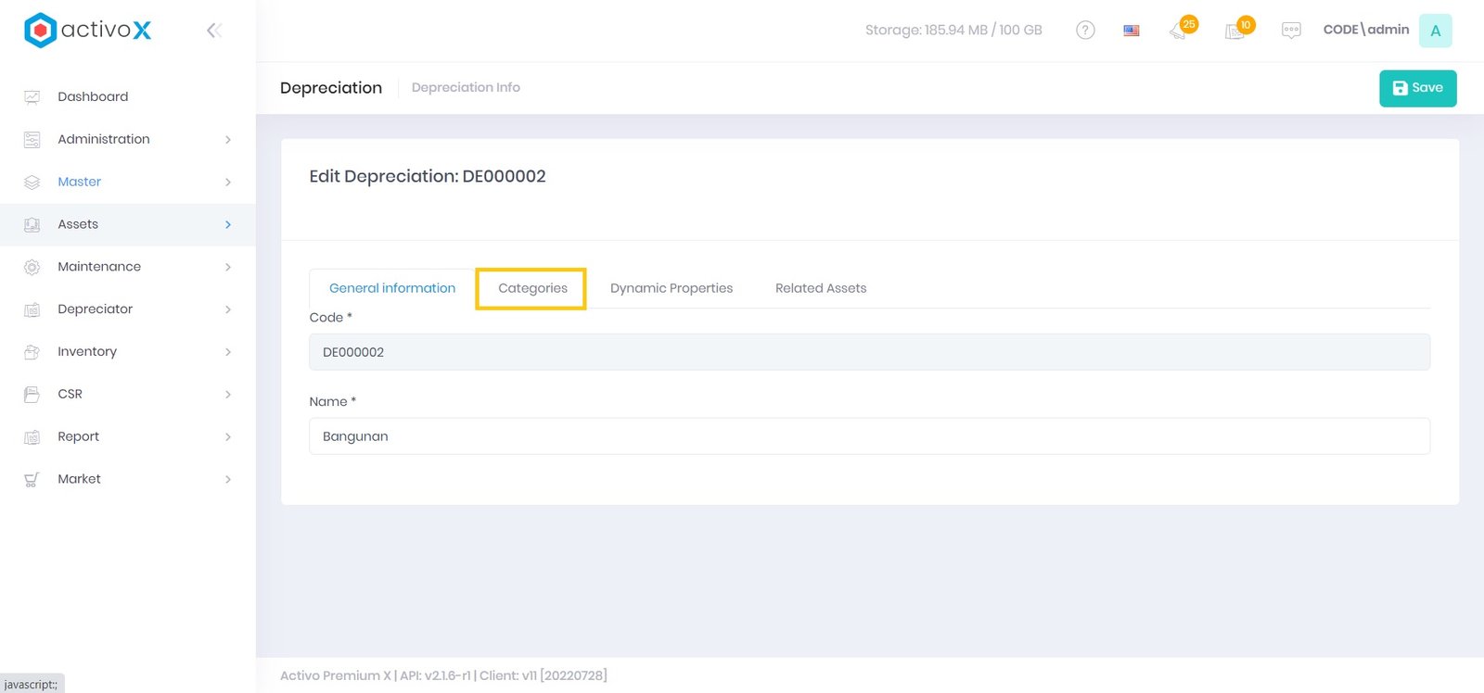Open the icon with 10 badge
This screenshot has height=693, width=1484.
pyautogui.click(x=1235, y=31)
